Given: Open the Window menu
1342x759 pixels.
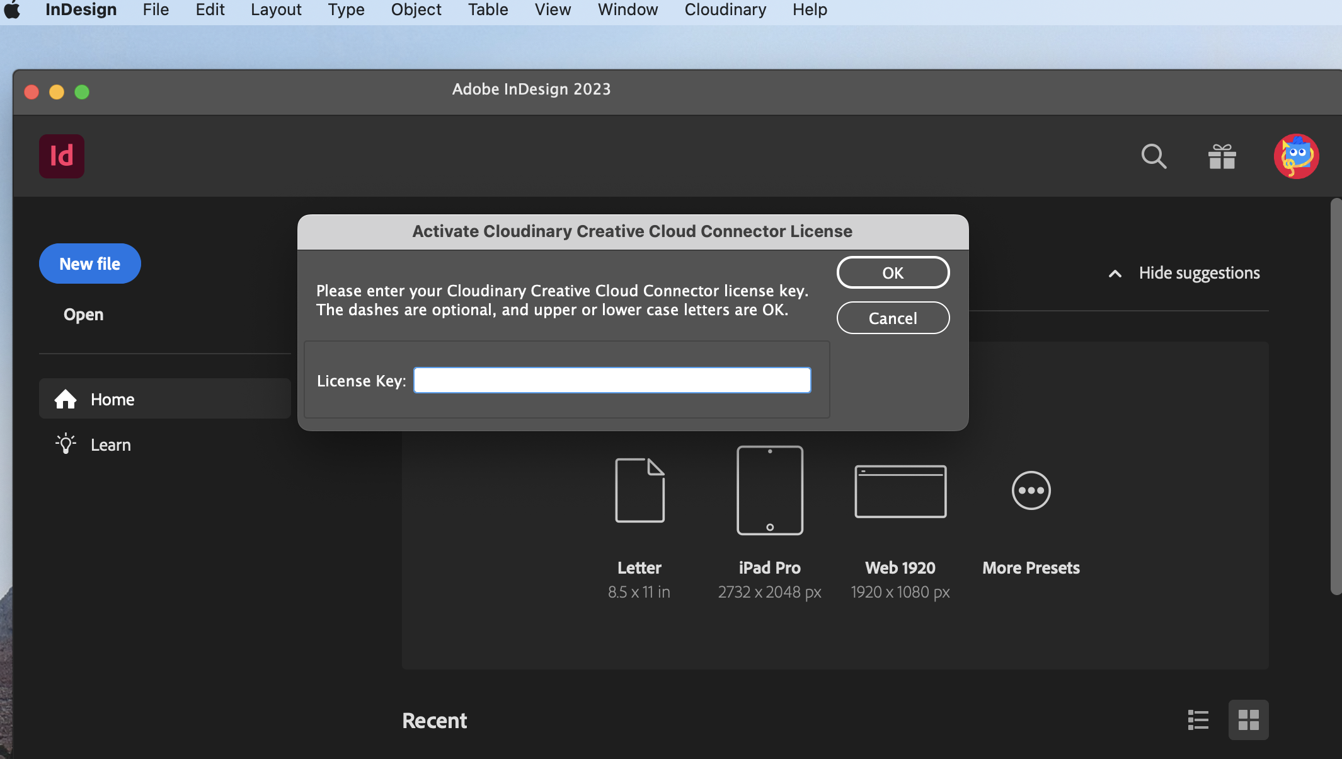Looking at the screenshot, I should [x=628, y=10].
